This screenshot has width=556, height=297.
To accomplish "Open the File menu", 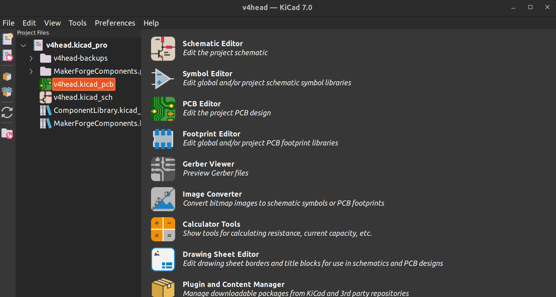I will click(9, 23).
